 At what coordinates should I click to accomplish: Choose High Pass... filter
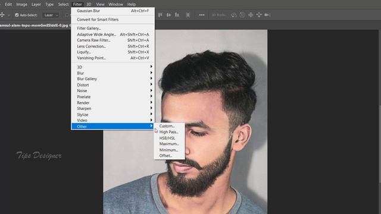(x=169, y=132)
